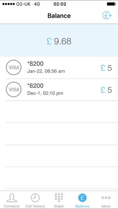
Task: Tap the £ 5 amount on Jan-22 row
Action: [106, 68]
